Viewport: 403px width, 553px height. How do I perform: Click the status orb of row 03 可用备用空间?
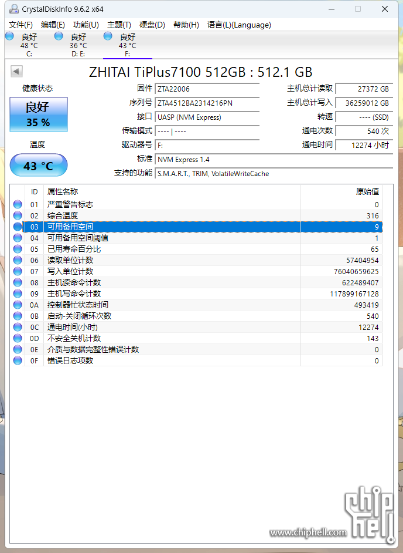[x=18, y=227]
